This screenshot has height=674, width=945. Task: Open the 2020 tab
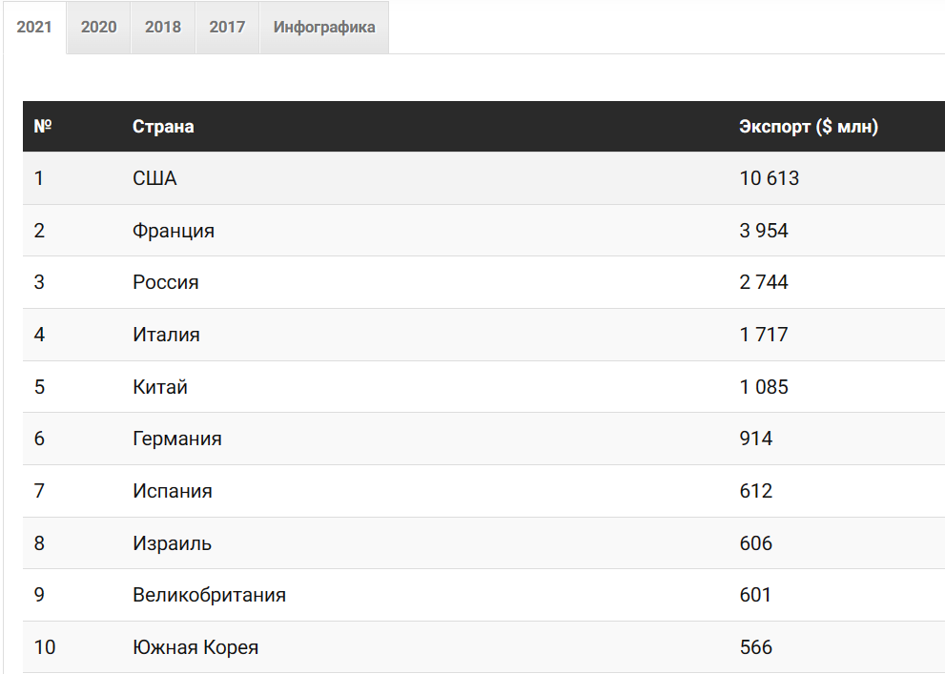tap(99, 27)
